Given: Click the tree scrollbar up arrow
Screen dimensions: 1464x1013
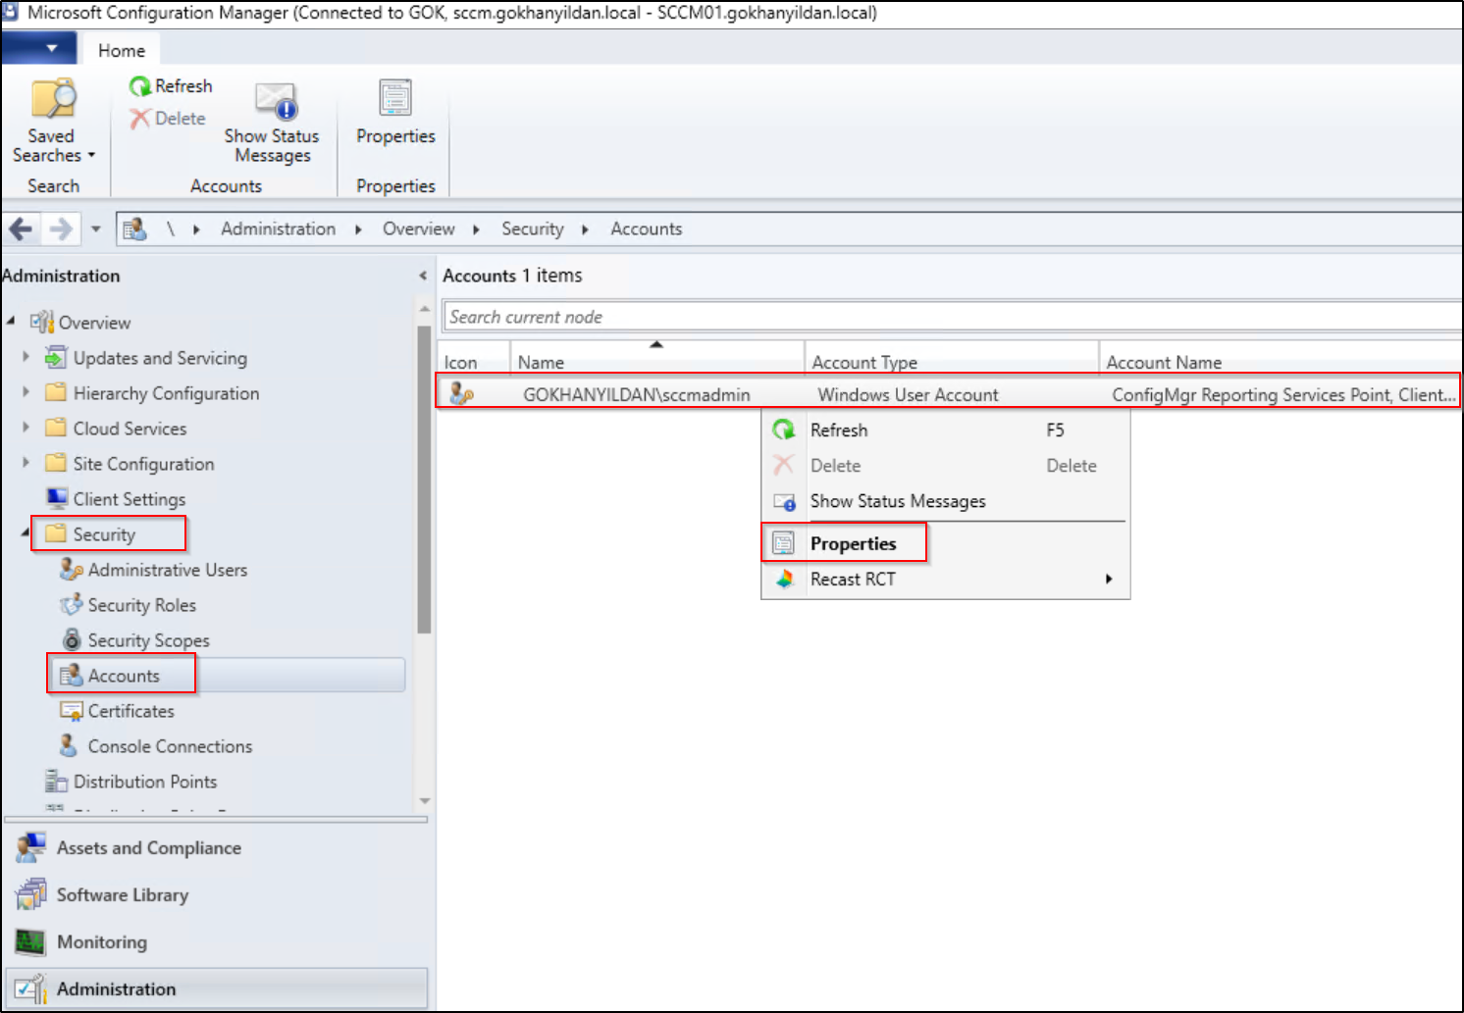Looking at the screenshot, I should pyautogui.click(x=424, y=309).
